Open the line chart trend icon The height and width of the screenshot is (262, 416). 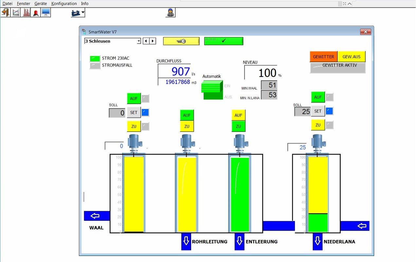(15, 13)
